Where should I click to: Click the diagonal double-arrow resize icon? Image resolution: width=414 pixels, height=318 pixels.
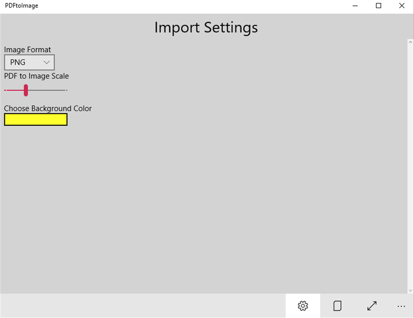[372, 305]
